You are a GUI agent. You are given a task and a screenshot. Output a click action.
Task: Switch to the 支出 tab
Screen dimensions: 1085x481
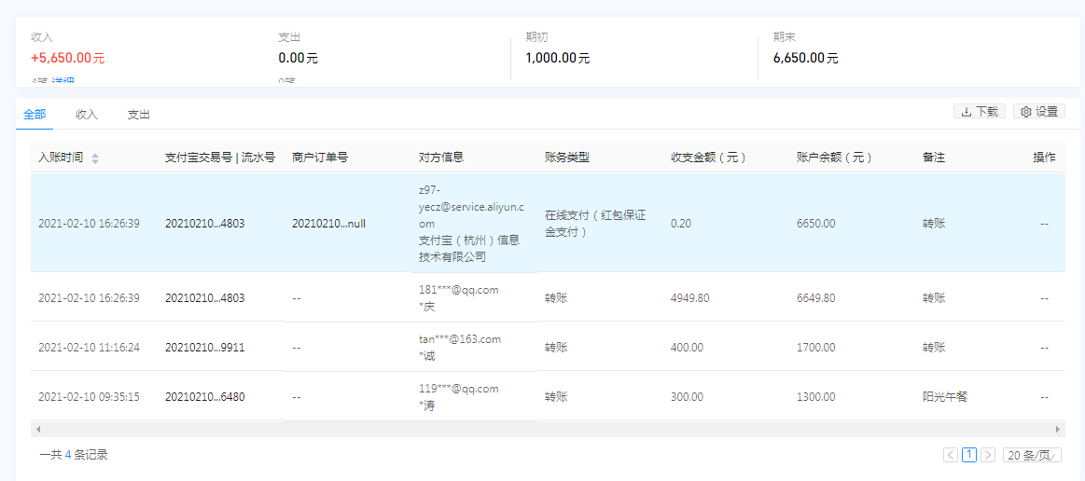click(139, 114)
